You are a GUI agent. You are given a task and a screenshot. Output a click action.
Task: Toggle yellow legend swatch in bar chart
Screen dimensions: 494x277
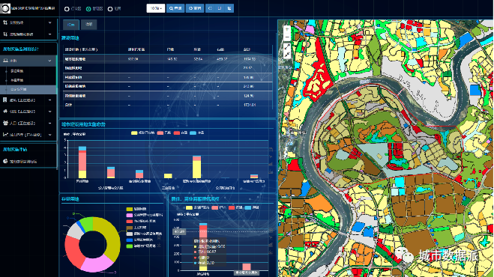(x=134, y=133)
